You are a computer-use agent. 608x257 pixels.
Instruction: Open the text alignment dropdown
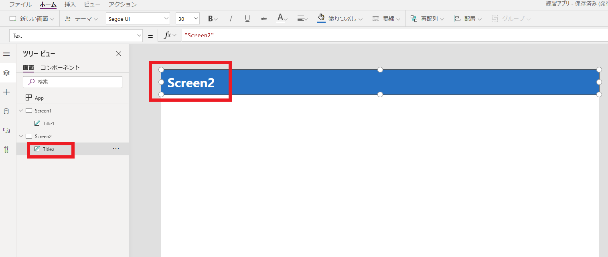click(302, 19)
